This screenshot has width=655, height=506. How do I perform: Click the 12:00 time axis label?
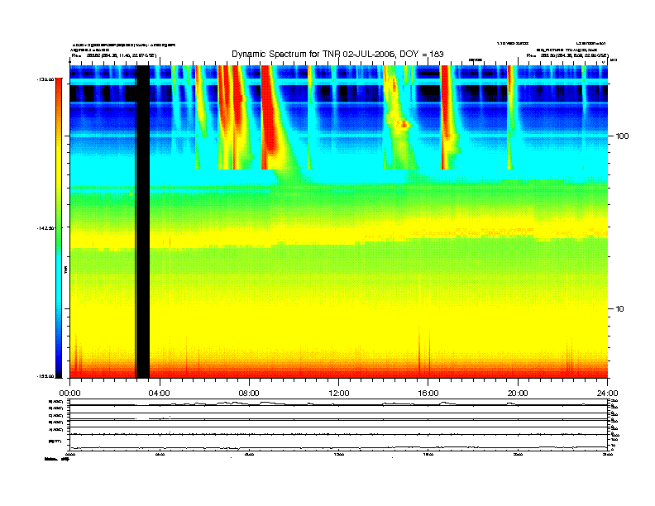(339, 394)
